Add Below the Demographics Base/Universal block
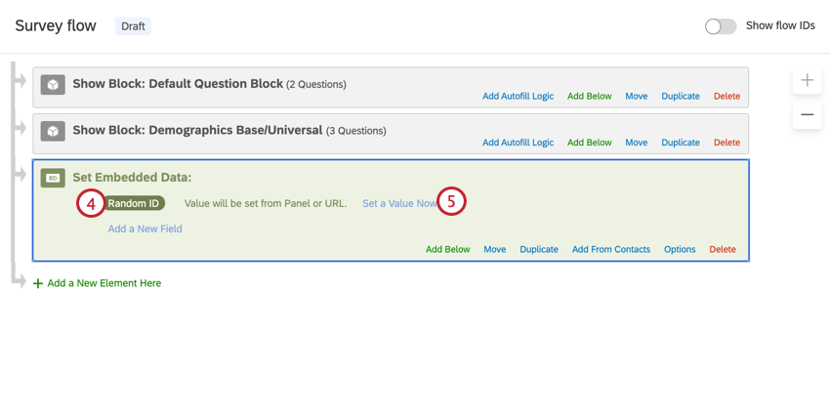The height and width of the screenshot is (415, 830). (590, 143)
